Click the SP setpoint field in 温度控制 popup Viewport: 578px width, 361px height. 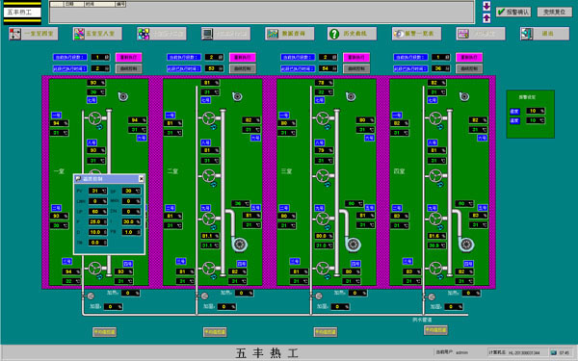tap(132, 191)
